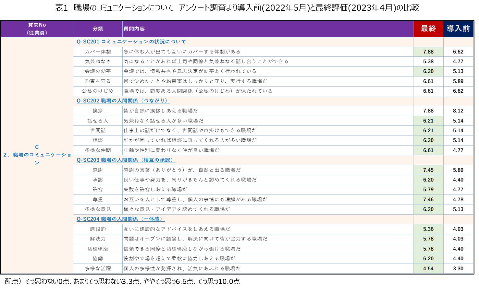Select the 最終 column header
The width and height of the screenshot is (479, 294).
[428, 29]
